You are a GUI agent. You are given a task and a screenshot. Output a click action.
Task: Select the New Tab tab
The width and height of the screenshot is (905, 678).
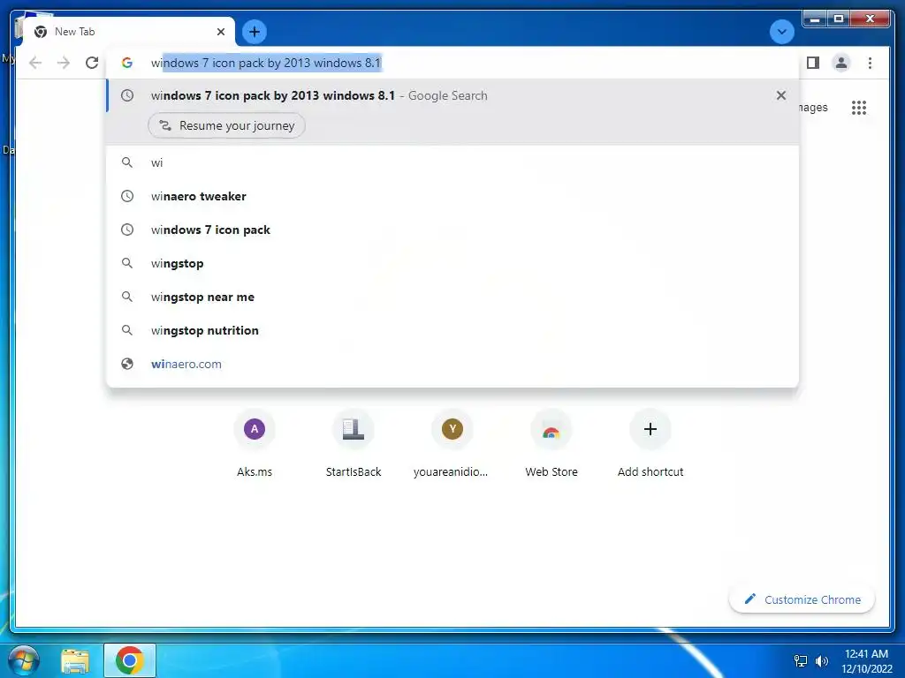(129, 32)
